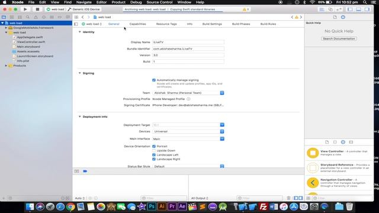The image size is (379, 213).
Task: Collapse the Signing section
Action: [x=79, y=73]
